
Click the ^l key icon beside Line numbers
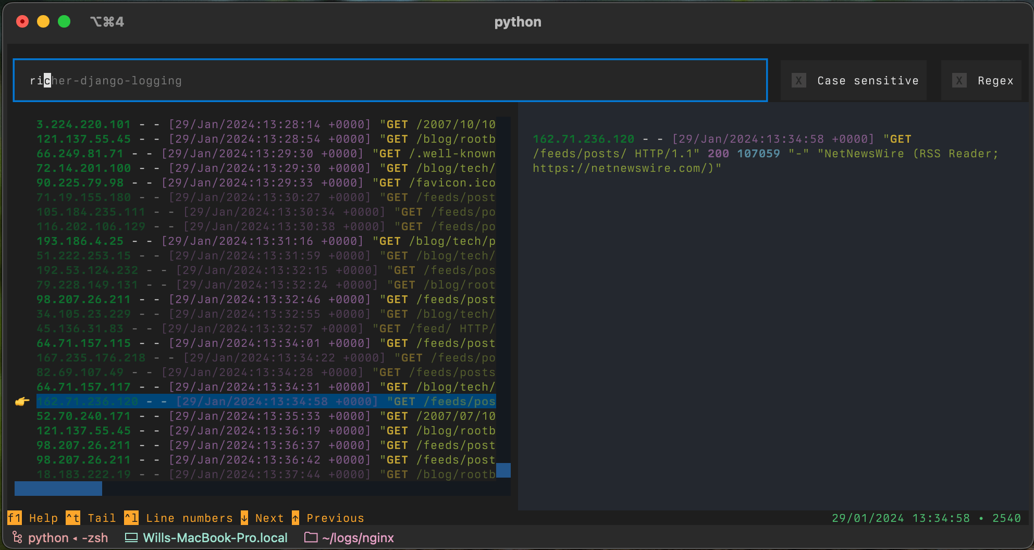click(131, 518)
